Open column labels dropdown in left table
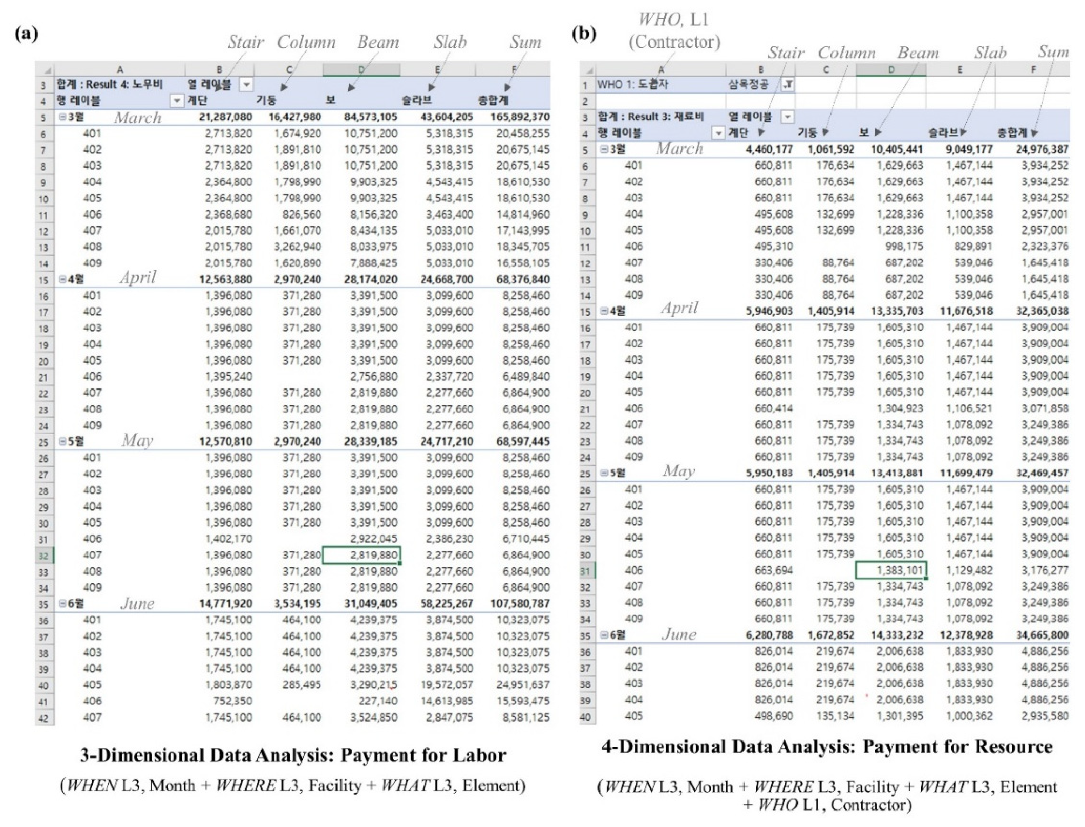The image size is (1085, 827). 246,85
